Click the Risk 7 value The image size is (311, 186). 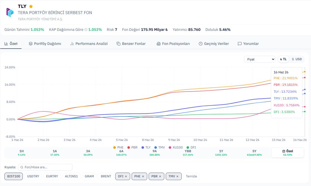coord(112,30)
